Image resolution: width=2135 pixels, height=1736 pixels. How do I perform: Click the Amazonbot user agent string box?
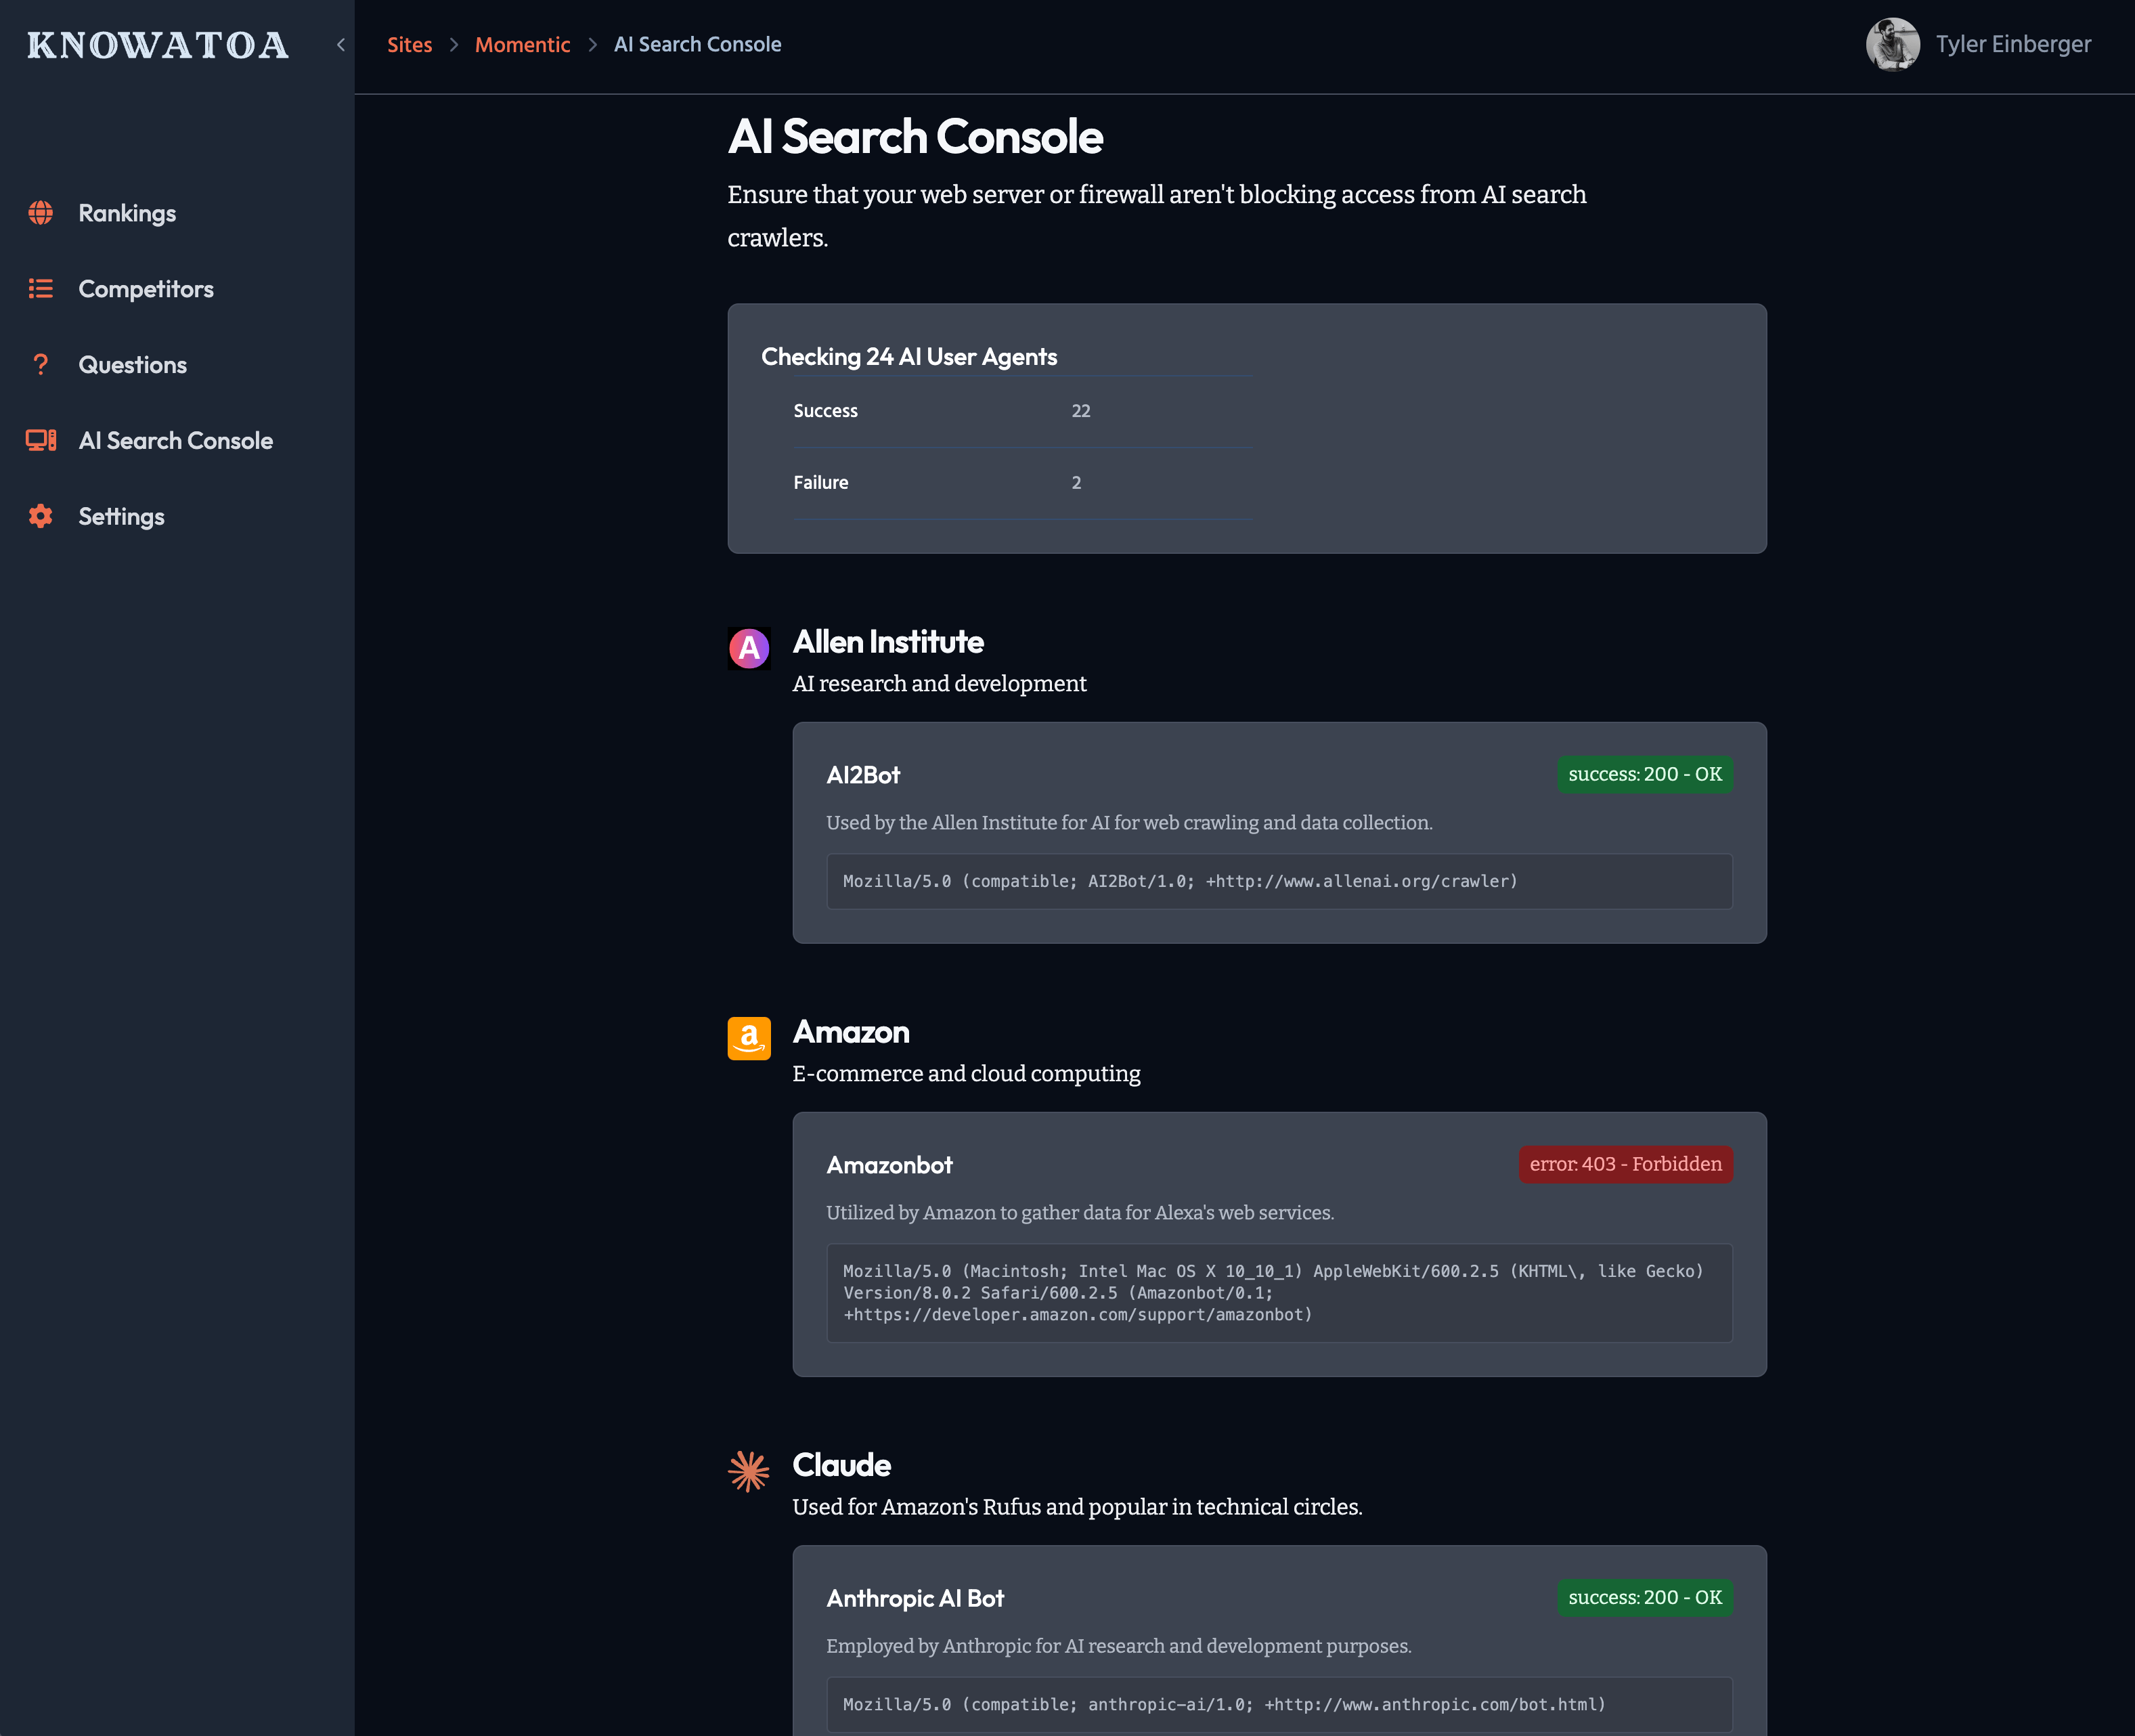coord(1279,1292)
